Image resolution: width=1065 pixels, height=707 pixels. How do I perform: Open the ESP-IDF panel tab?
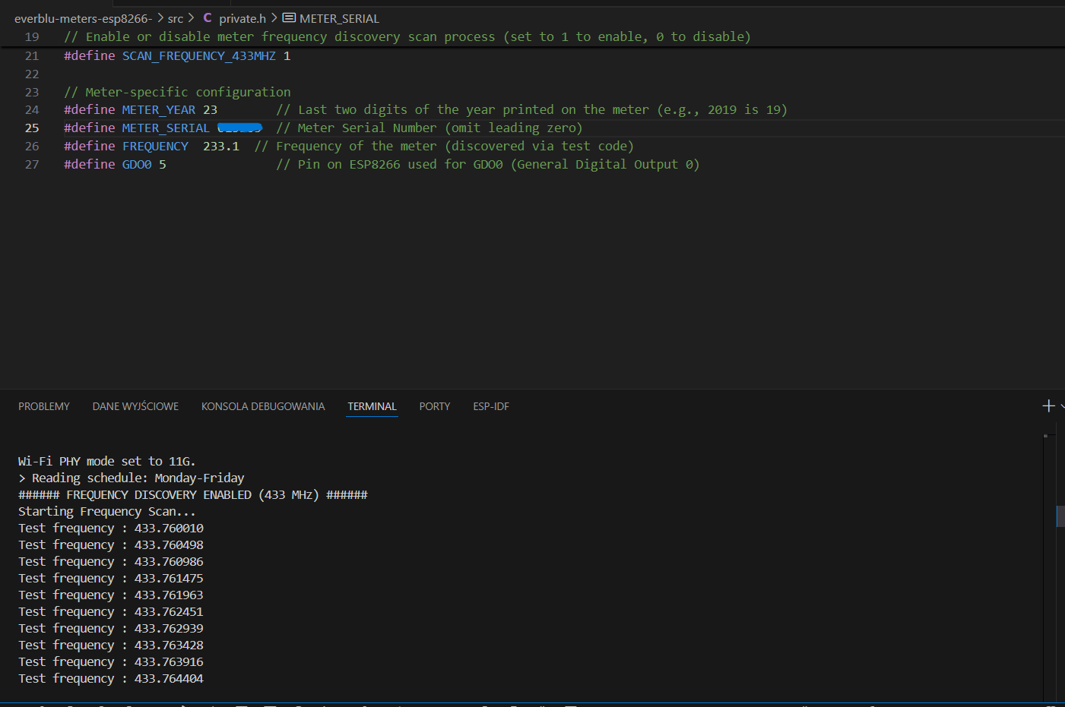(x=491, y=406)
